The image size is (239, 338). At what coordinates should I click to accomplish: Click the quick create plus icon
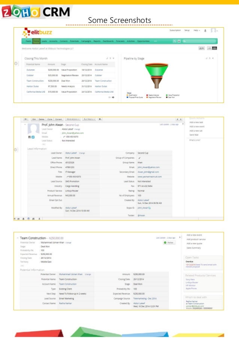click(175, 41)
